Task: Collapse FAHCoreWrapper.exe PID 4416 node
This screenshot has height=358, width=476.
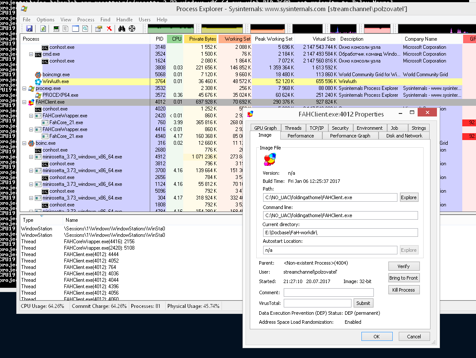Action: tap(31, 129)
